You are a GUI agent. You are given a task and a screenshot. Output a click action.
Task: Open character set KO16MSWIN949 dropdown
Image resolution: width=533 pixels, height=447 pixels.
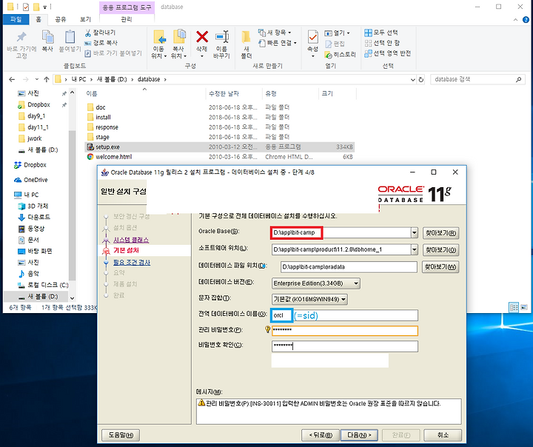(x=309, y=299)
